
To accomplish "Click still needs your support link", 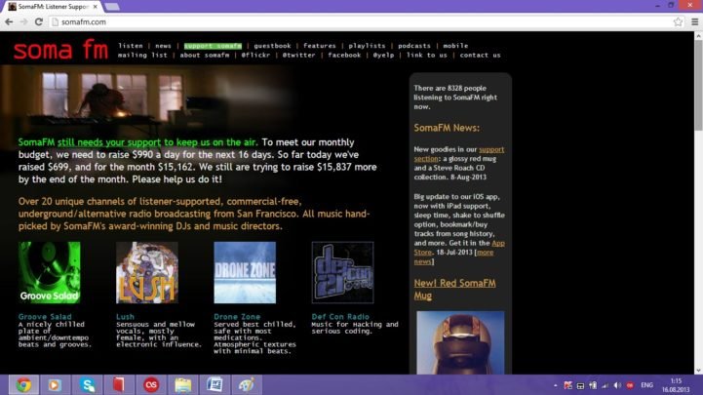I will 109,142.
